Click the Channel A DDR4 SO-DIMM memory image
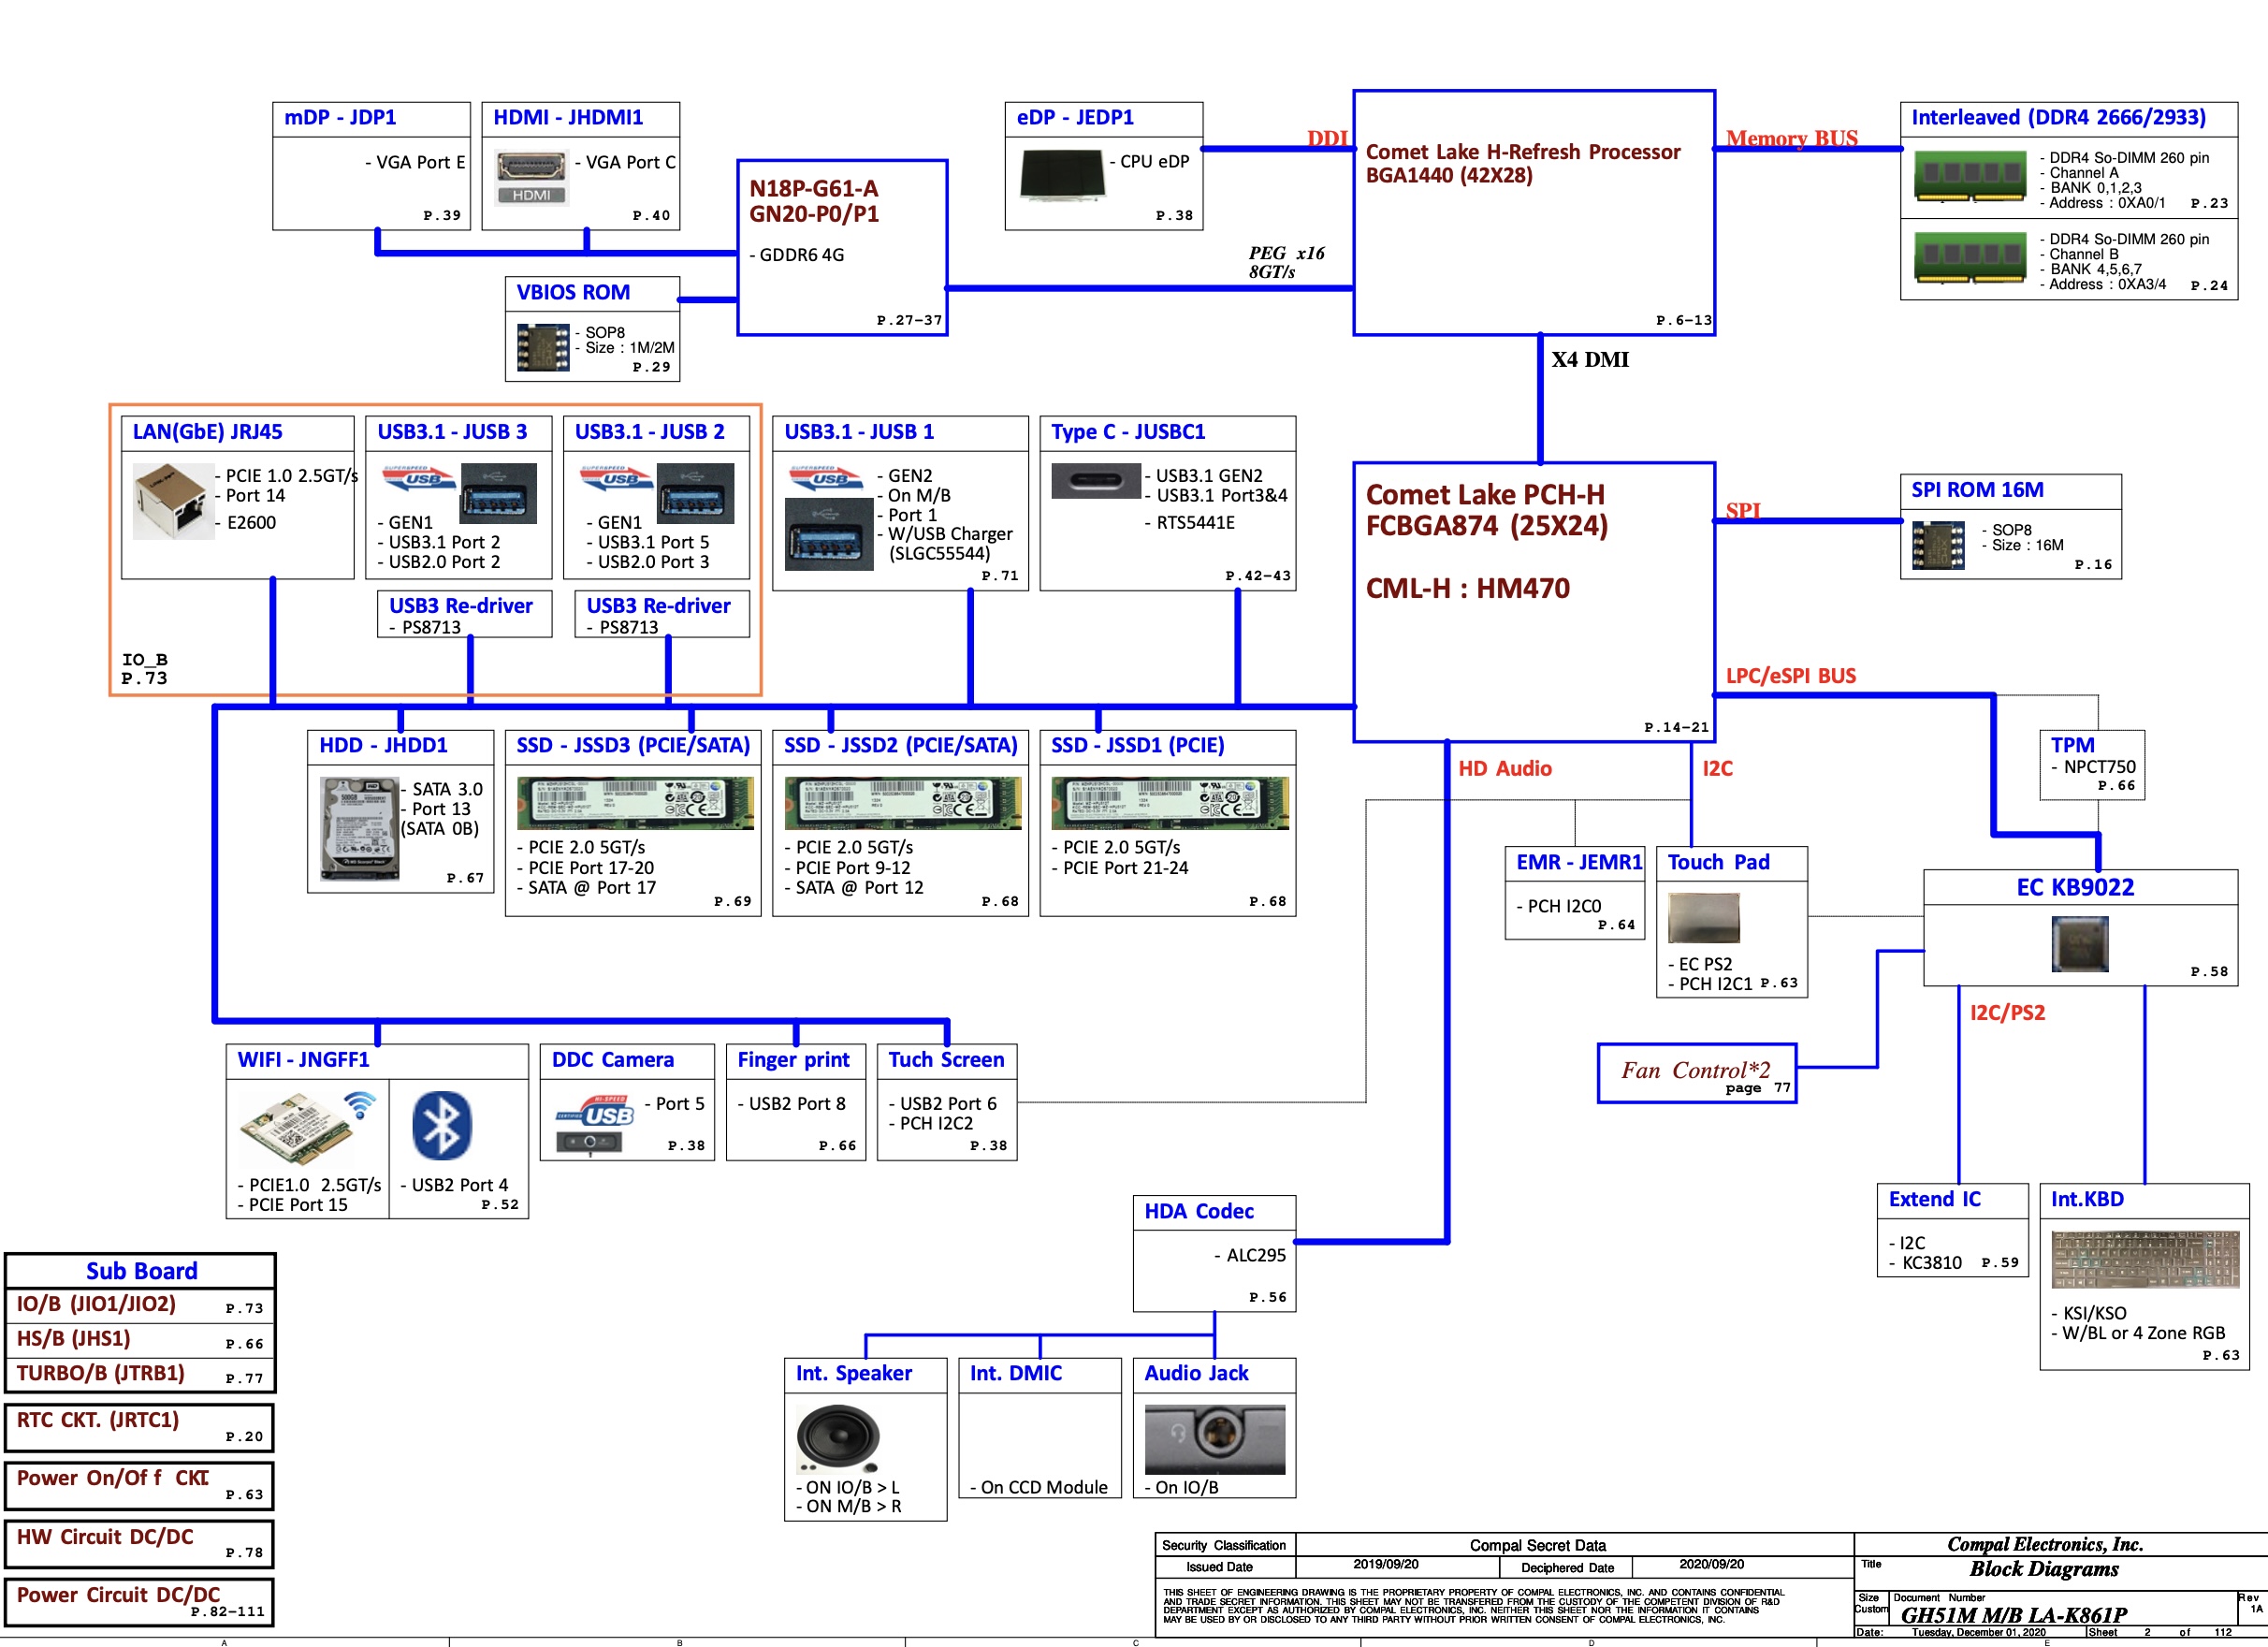2268x1647 pixels. (1969, 176)
